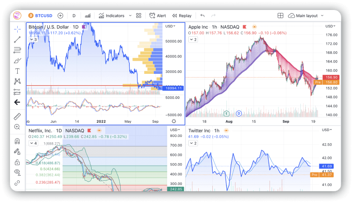Image resolution: width=353 pixels, height=203 pixels.
Task: Select the trend line drawing tool
Action: click(17, 39)
